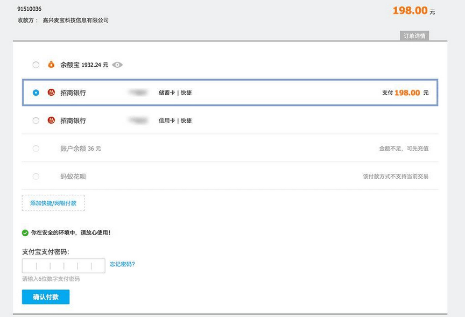This screenshot has height=317, width=465.
Task: Click the 198.00 元 order total at top
Action: coord(414,11)
